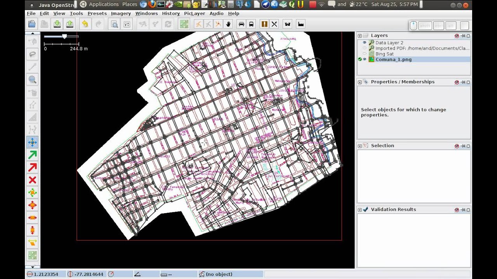Viewport: 497px width, 279px height.
Task: Open the File menu
Action: coord(31,13)
